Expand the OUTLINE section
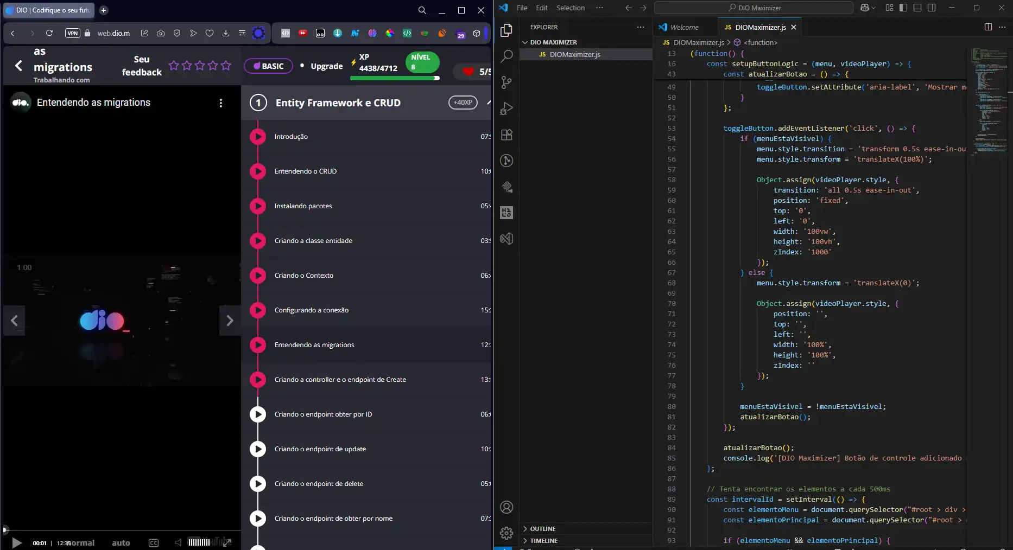The image size is (1013, 550). tap(585, 529)
